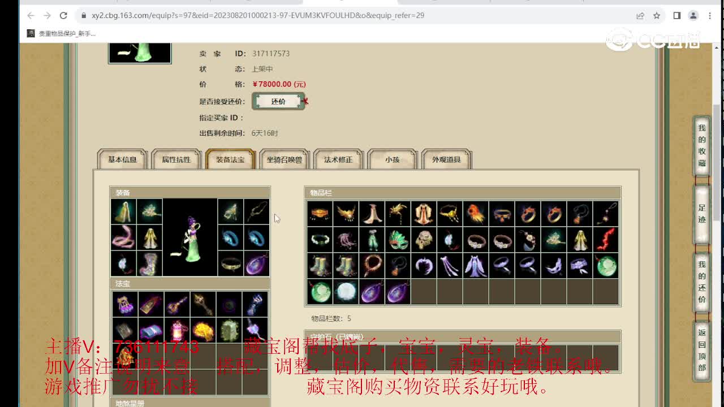This screenshot has width=724, height=407.
Task: Click the page vertical scrollbar thumb
Action: point(717,163)
